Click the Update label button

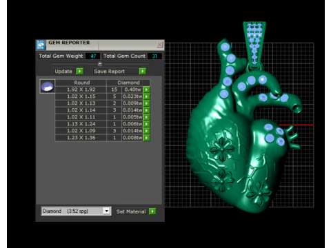tap(63, 72)
